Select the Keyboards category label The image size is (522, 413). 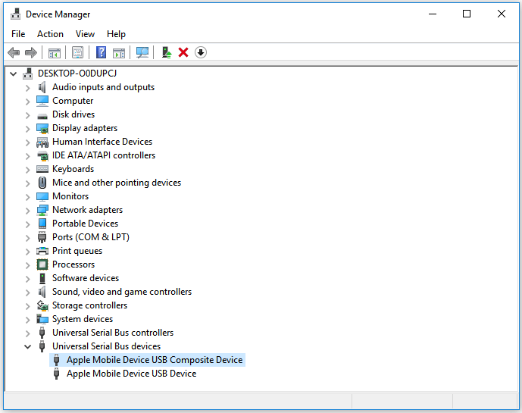tap(73, 169)
